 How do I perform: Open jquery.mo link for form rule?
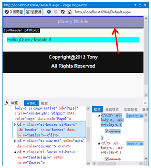(x=135, y=116)
